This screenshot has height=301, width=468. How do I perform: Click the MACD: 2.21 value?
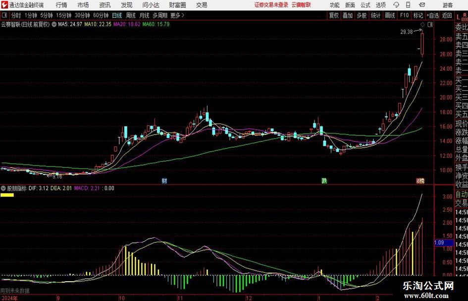click(87, 188)
